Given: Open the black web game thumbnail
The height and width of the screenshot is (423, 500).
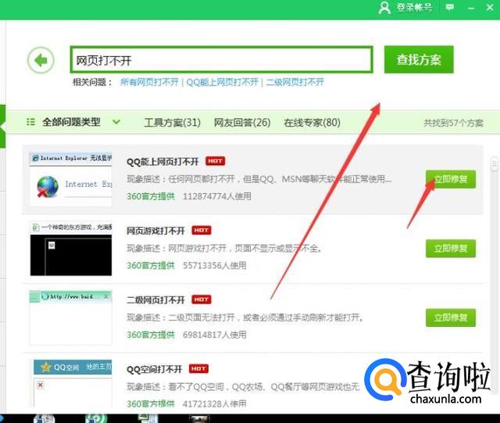Looking at the screenshot, I should point(71,249).
